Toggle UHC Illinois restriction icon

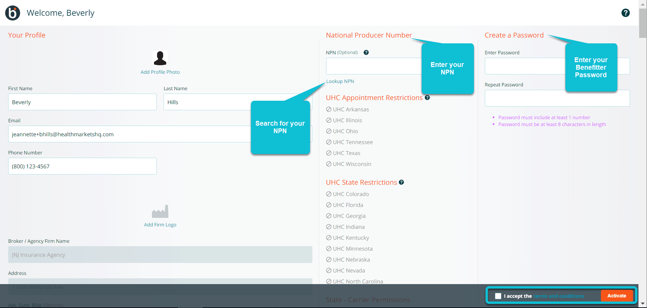pos(329,120)
